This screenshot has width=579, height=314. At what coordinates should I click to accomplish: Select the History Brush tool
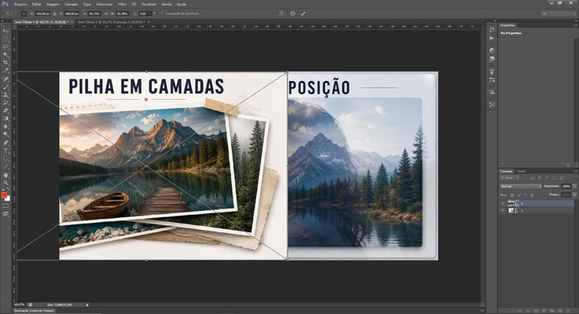click(6, 103)
